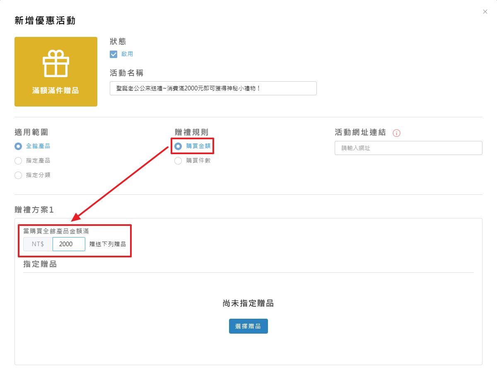This screenshot has width=497, height=373.
Task: Close the 新增優惠活動 dialog
Action: pyautogui.click(x=485, y=12)
